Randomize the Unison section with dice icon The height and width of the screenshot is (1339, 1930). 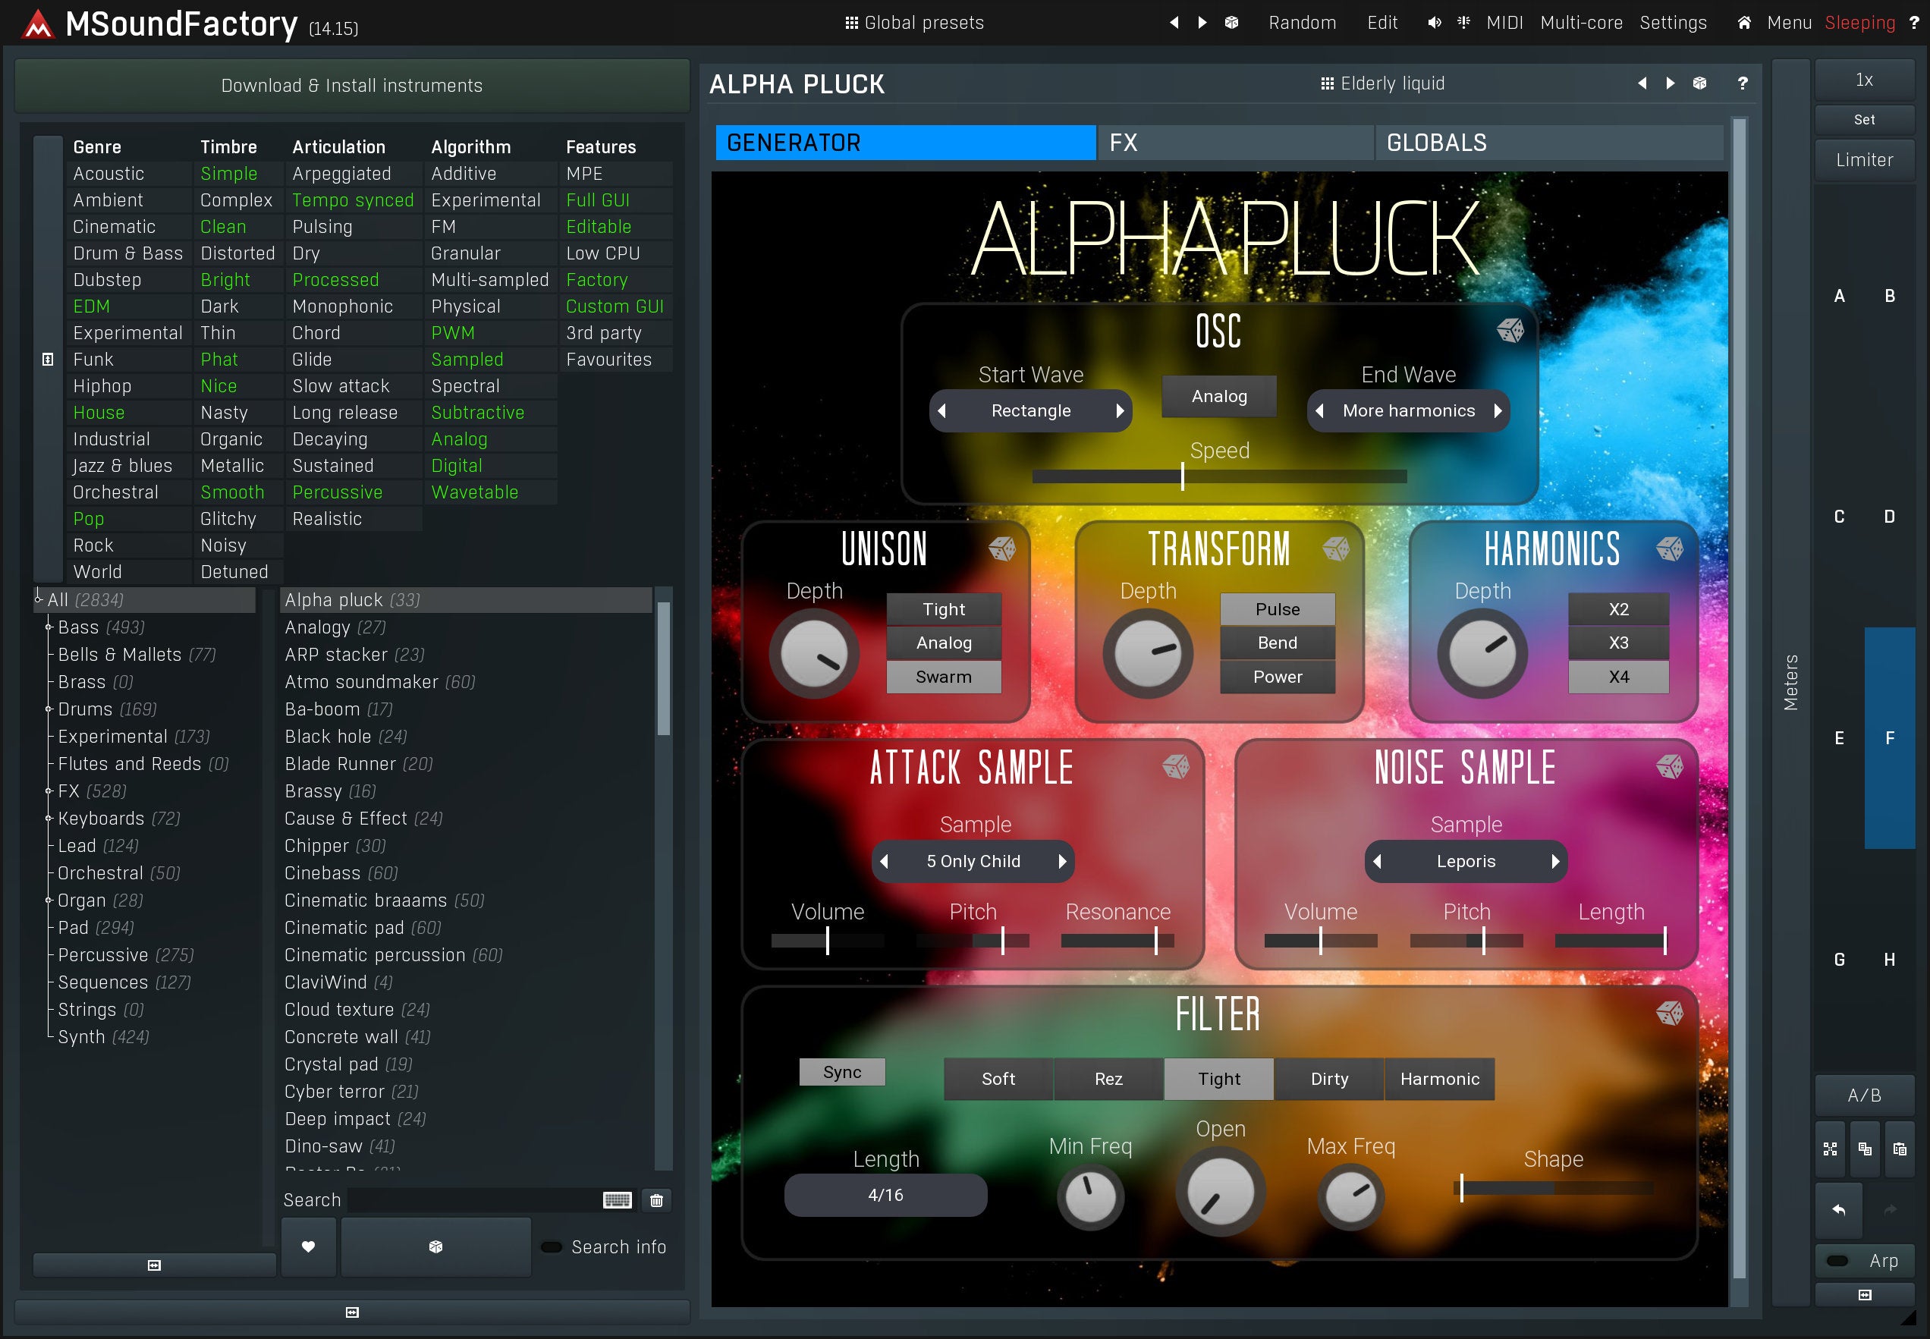[1001, 548]
